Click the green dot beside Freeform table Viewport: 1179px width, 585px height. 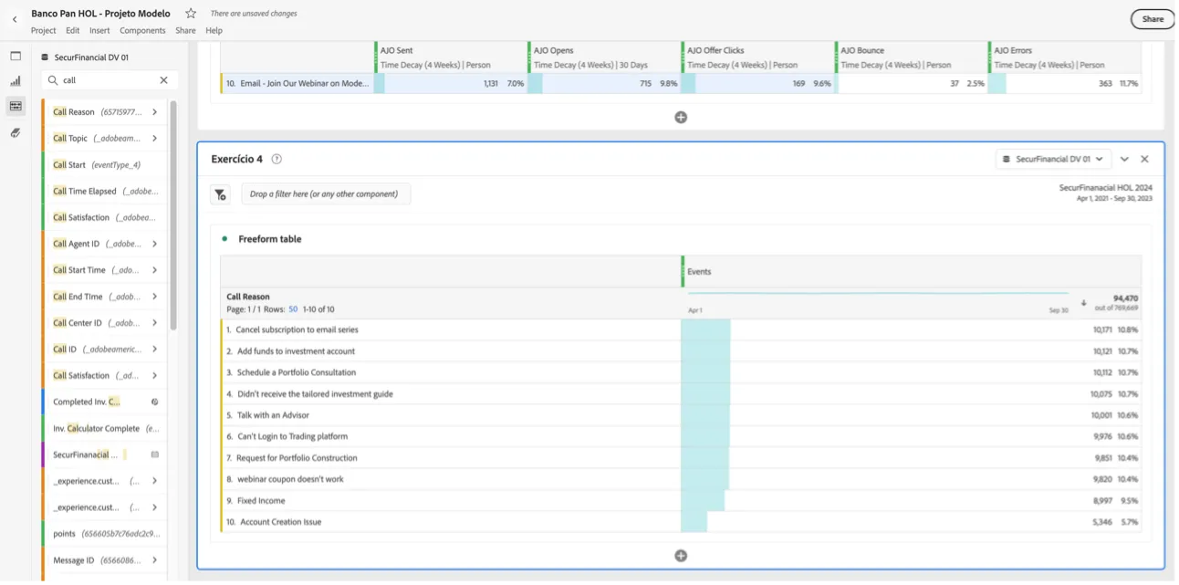tap(224, 239)
